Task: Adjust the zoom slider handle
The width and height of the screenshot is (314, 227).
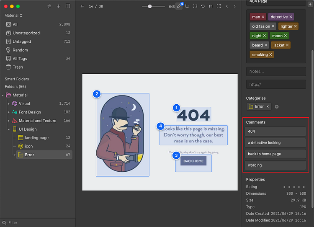Action: pyautogui.click(x=150, y=6)
